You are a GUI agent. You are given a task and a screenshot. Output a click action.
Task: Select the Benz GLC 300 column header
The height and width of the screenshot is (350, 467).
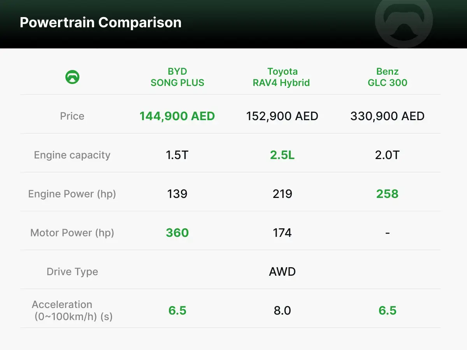(387, 77)
